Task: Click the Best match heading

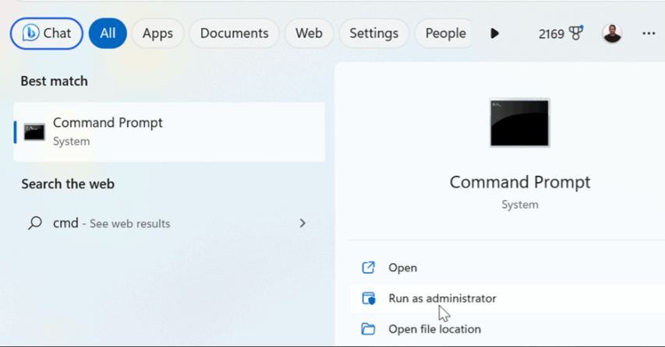Action: (x=55, y=81)
